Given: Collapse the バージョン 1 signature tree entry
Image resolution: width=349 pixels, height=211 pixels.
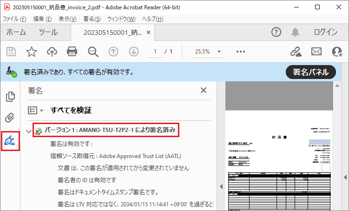Looking at the screenshot, I should [x=28, y=131].
